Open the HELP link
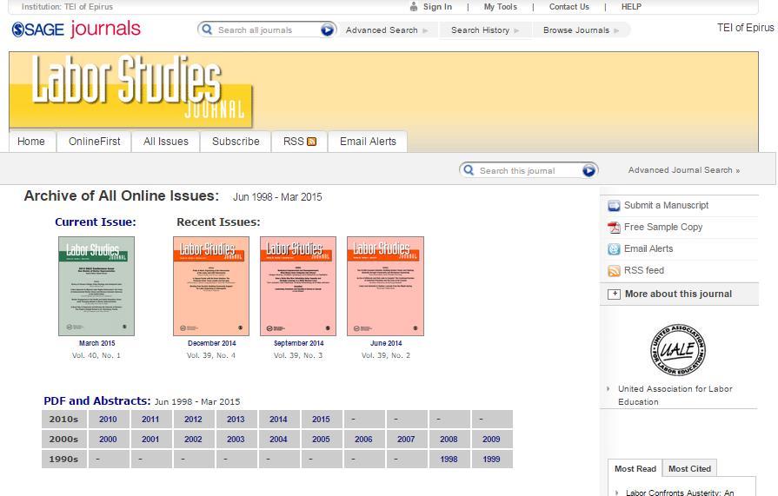Image resolution: width=778 pixels, height=496 pixels. pos(631,6)
